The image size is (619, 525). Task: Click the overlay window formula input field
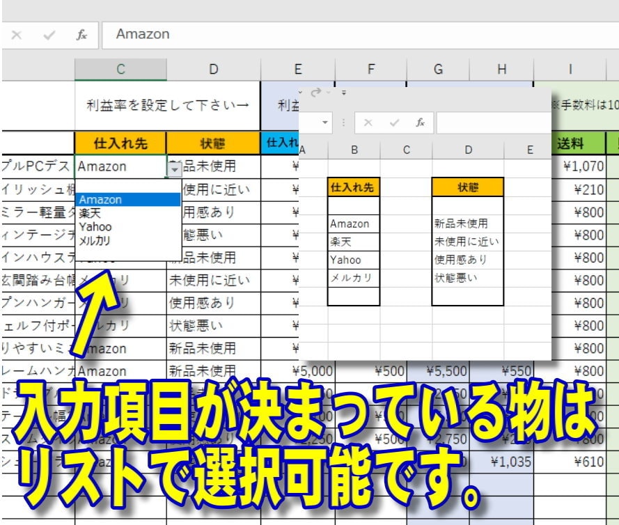pyautogui.click(x=494, y=123)
